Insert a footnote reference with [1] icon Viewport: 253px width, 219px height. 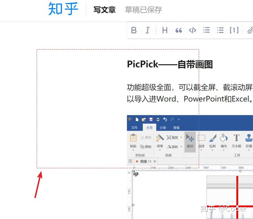click(234, 30)
